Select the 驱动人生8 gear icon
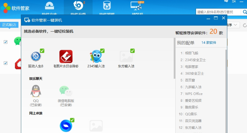 pyautogui.click(x=35, y=57)
